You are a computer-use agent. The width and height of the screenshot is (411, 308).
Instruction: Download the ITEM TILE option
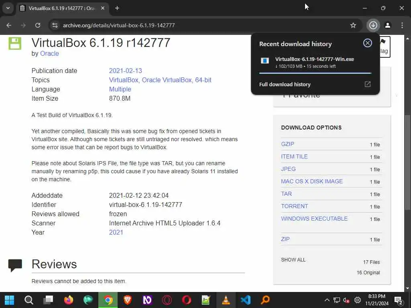point(294,157)
